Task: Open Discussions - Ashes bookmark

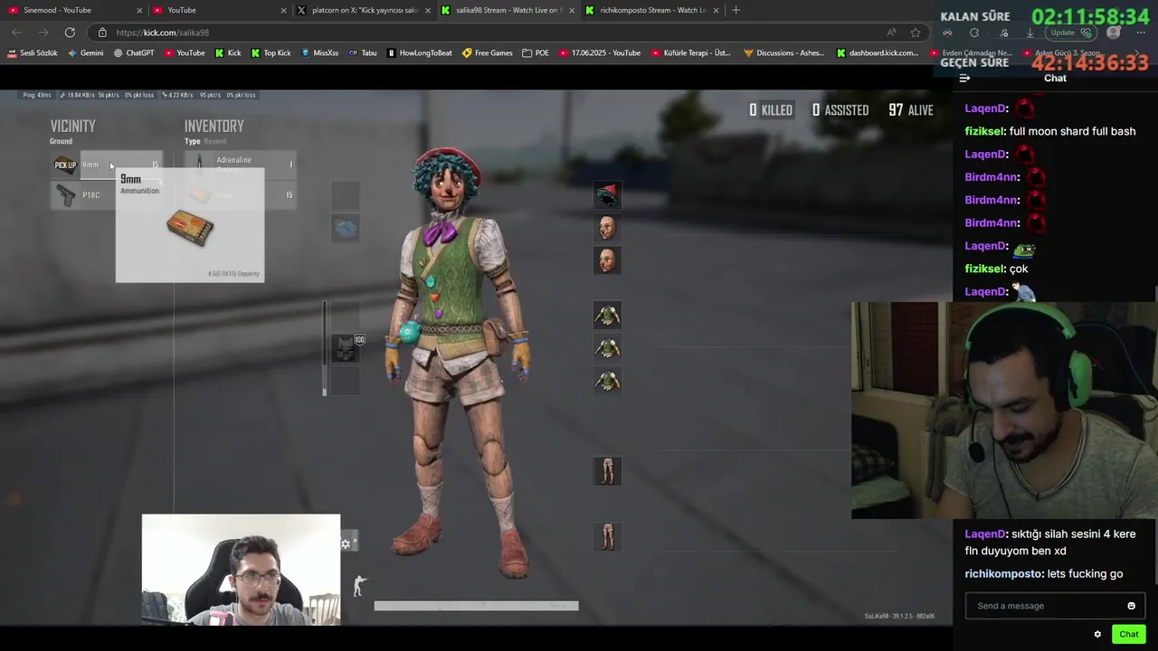Action: point(784,53)
